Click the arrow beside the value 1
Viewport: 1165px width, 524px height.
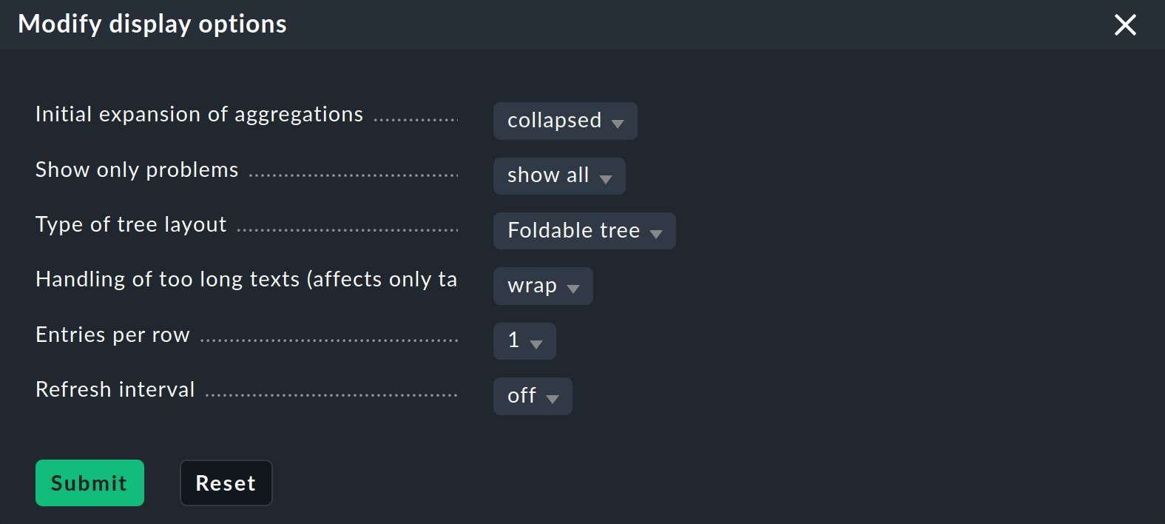pyautogui.click(x=538, y=343)
